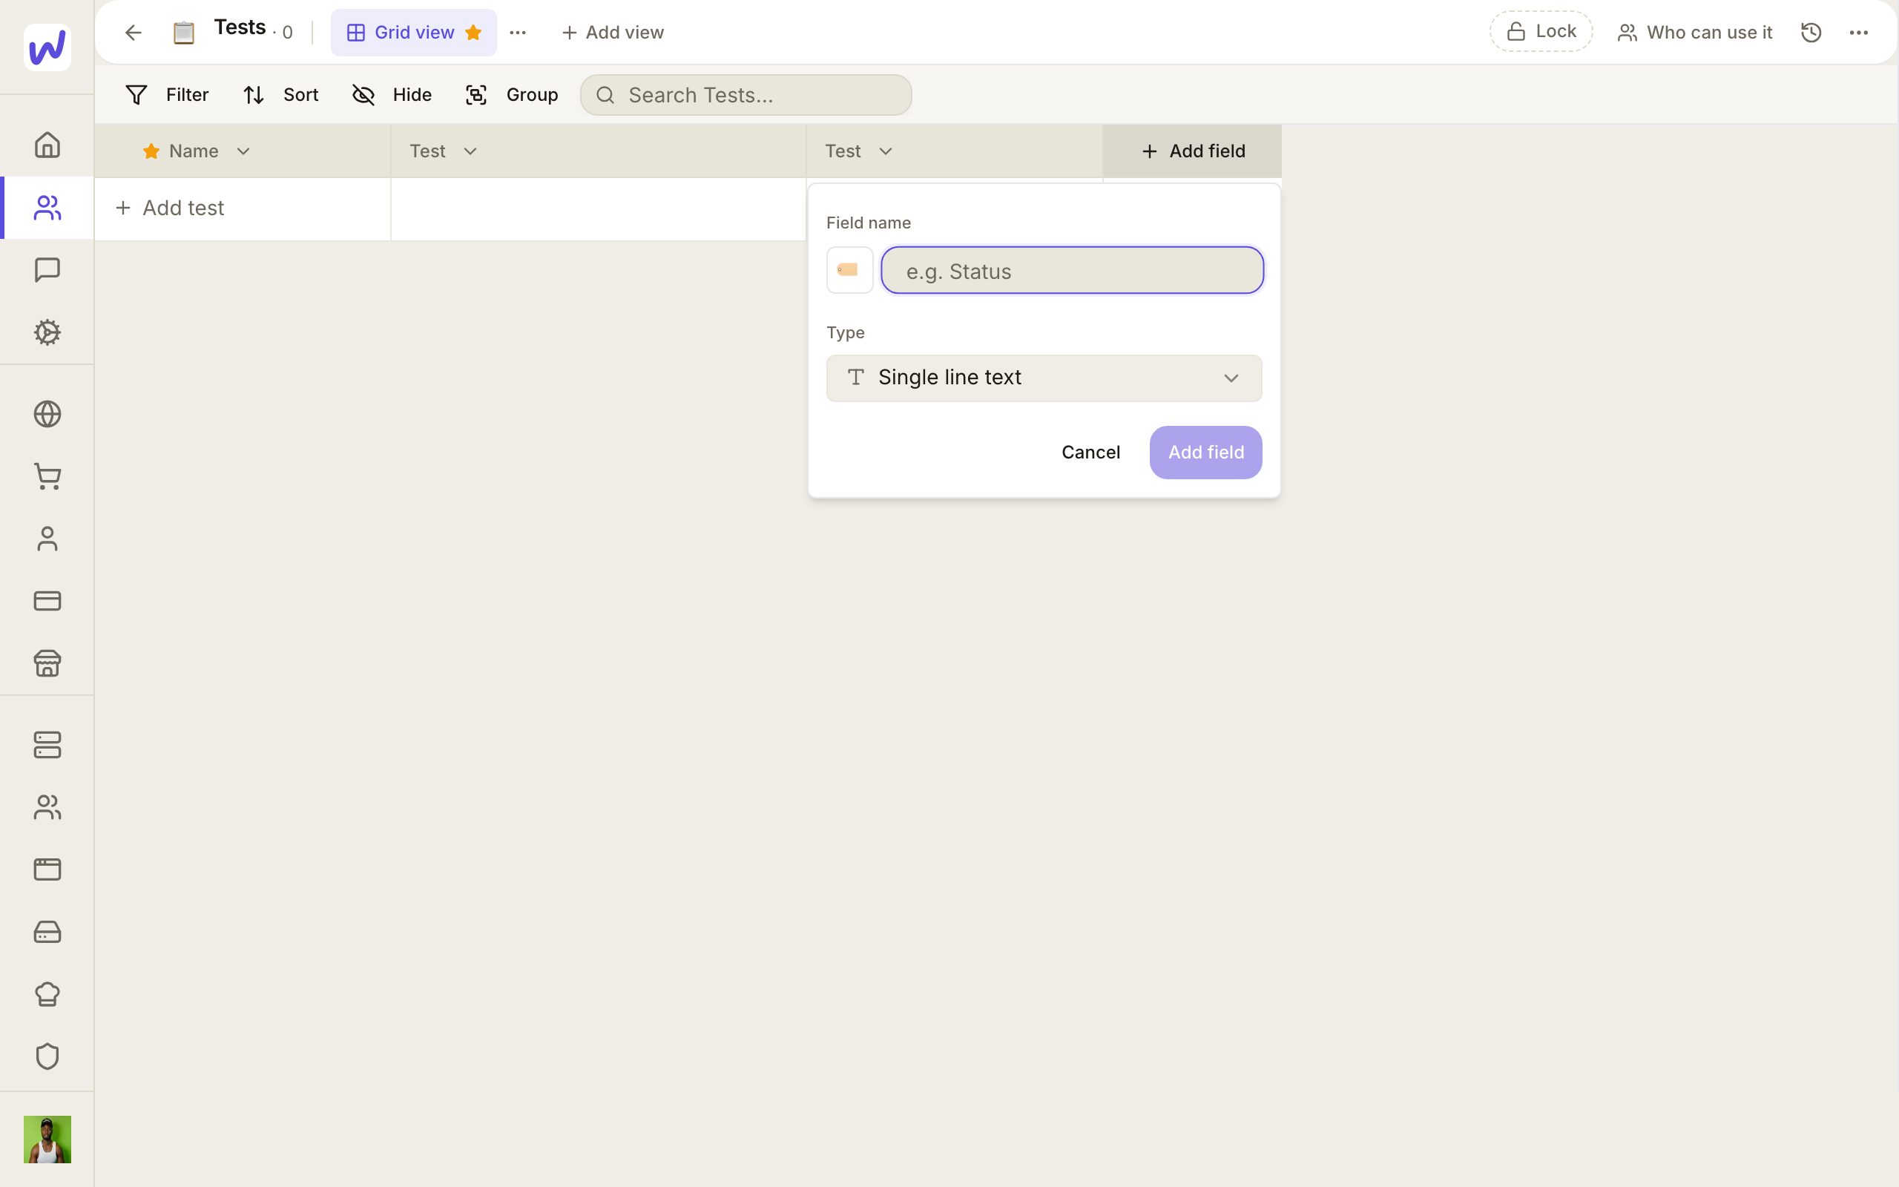Open the top-right more options menu
Viewport: 1899px width, 1187px height.
[x=1859, y=32]
